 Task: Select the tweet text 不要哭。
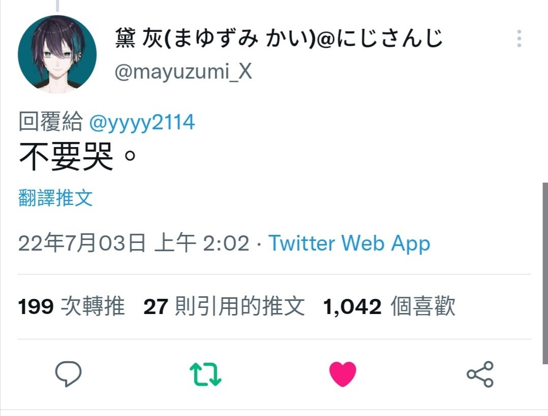coord(77,156)
